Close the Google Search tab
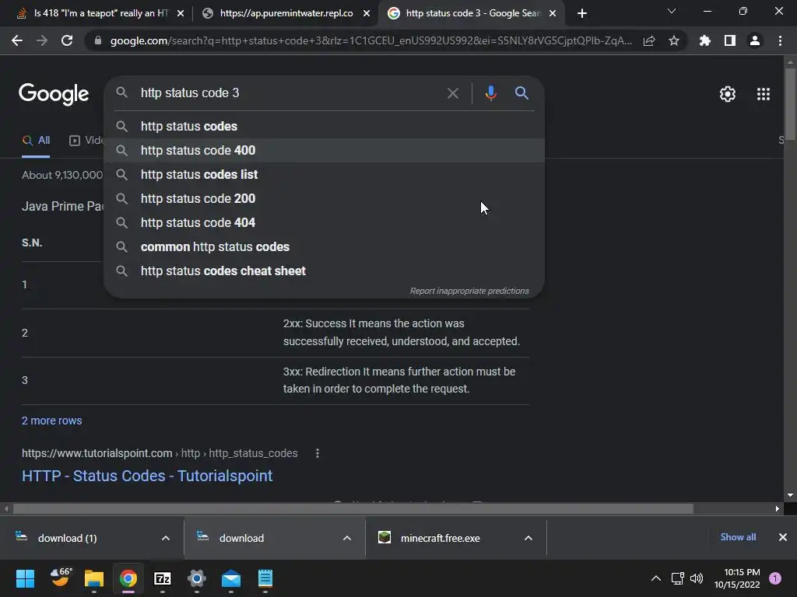The image size is (797, 597). point(553,13)
